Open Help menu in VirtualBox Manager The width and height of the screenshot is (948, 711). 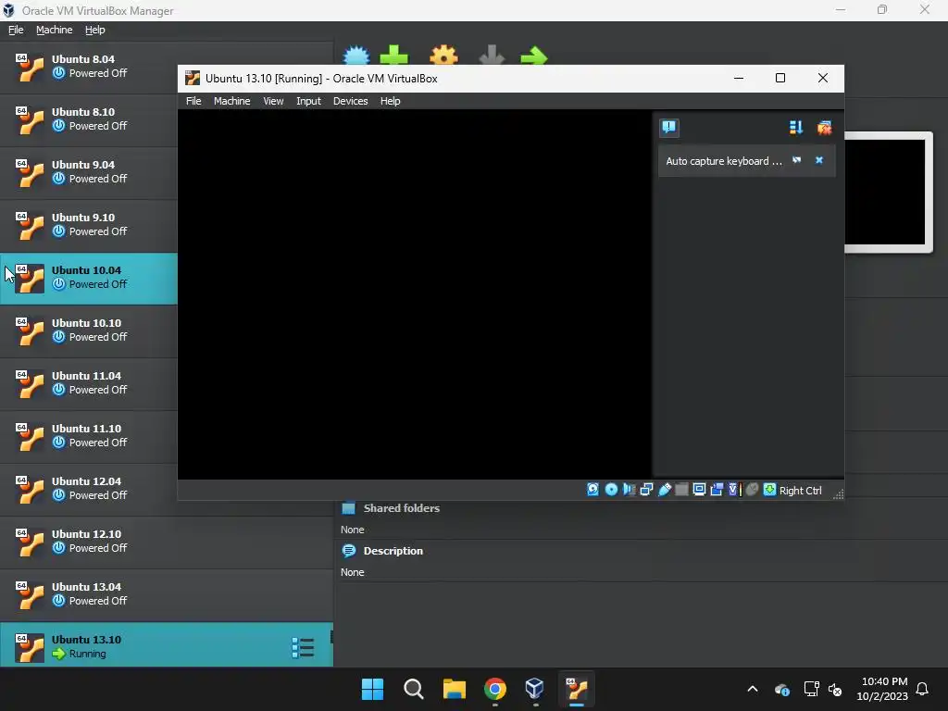click(94, 30)
